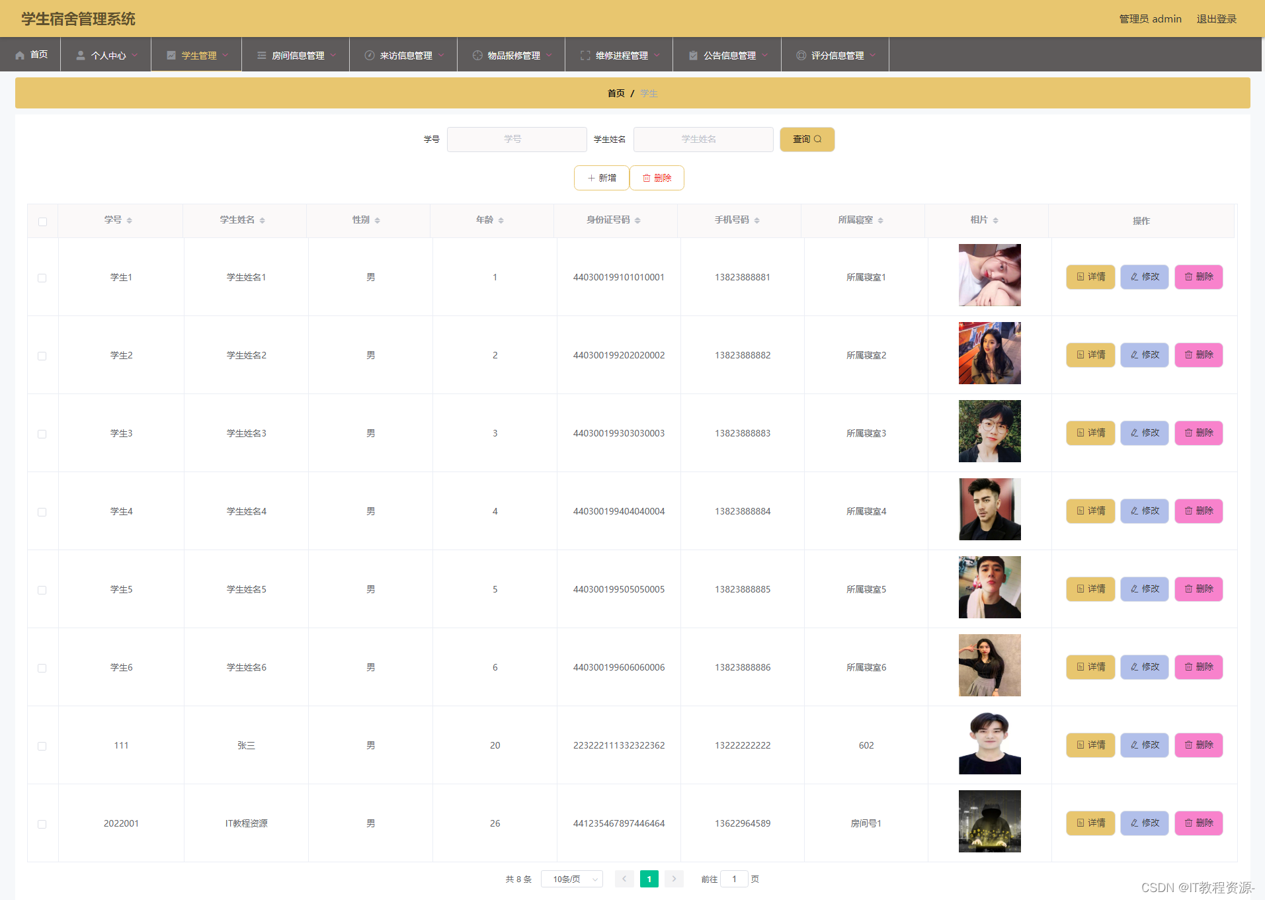
Task: Click the sort arrows beside 手机号码 header
Action: 757,220
